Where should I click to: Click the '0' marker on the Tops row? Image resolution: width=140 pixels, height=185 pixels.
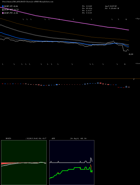point(126,19)
